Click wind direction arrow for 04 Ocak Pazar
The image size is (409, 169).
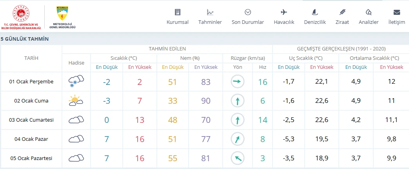point(237,139)
